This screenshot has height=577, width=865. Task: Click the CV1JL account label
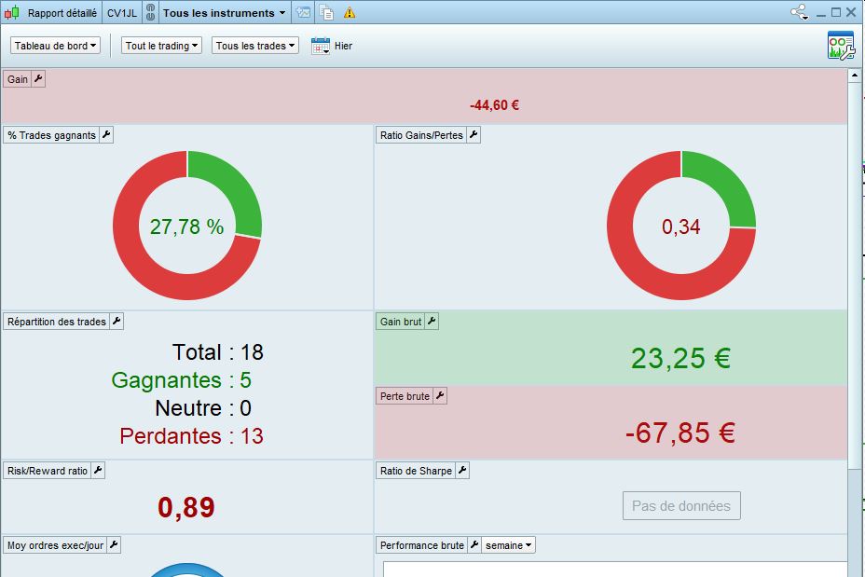coord(122,13)
